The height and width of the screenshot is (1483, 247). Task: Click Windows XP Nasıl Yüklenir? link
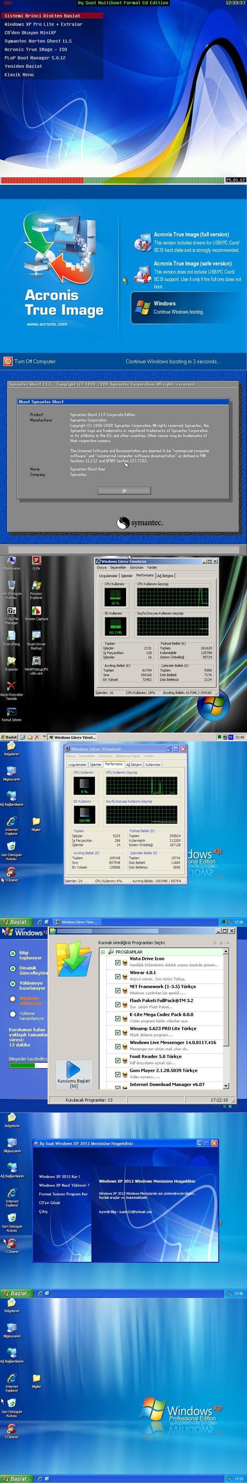pyautogui.click(x=64, y=1185)
